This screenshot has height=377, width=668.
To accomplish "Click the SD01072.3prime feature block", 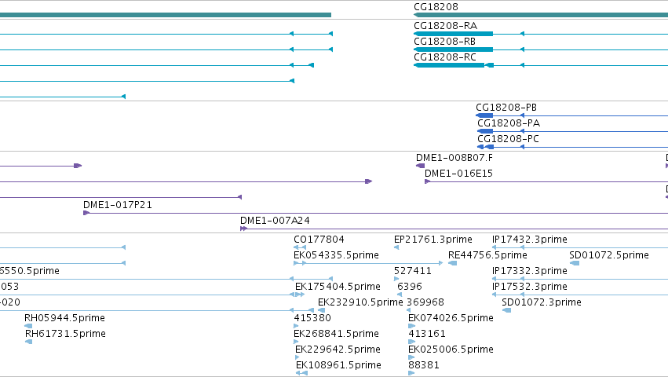I will (506, 310).
